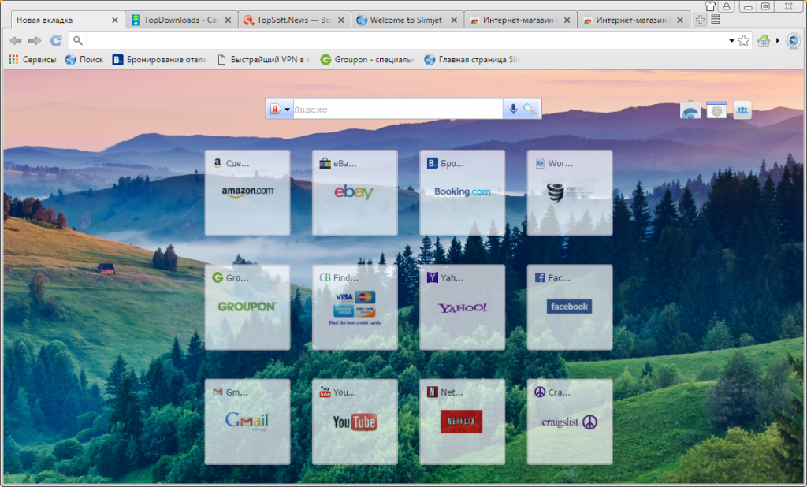Open the search engine selector dropdown
Image resolution: width=807 pixels, height=487 pixels.
tap(287, 109)
